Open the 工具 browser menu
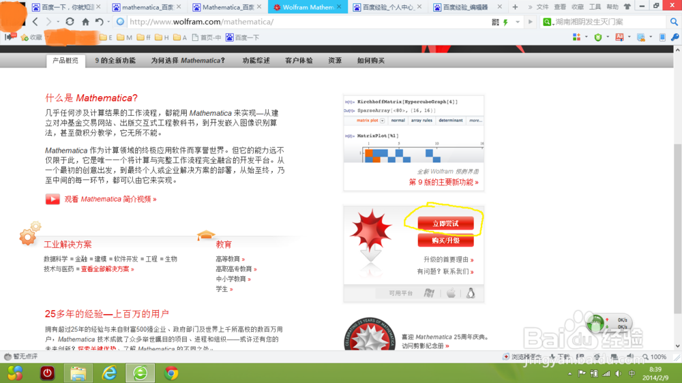 (x=595, y=7)
